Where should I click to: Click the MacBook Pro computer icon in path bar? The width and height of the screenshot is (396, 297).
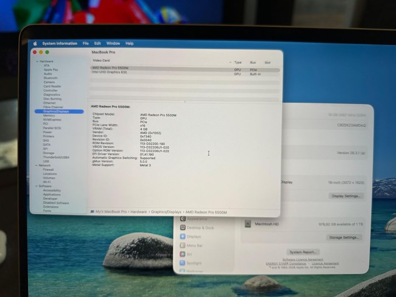coord(92,212)
